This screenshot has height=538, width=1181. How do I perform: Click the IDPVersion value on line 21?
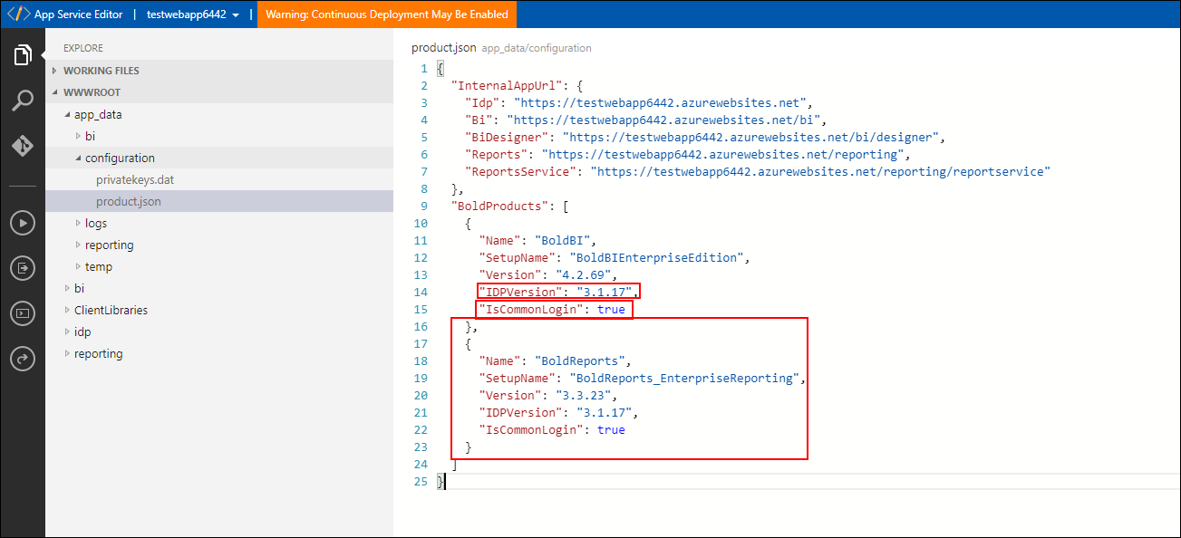coord(604,413)
